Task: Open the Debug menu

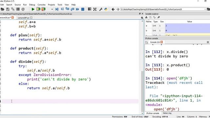Action: pyautogui.click(x=32, y=5)
